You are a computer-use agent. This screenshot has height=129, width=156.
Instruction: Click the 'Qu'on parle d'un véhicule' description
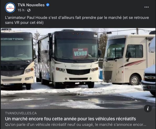(76, 125)
